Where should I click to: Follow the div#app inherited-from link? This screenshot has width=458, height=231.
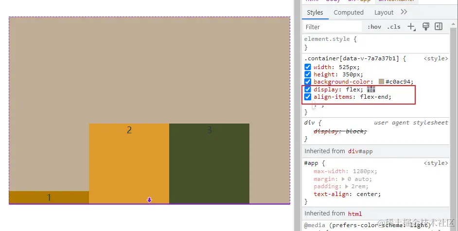pyautogui.click(x=360, y=151)
